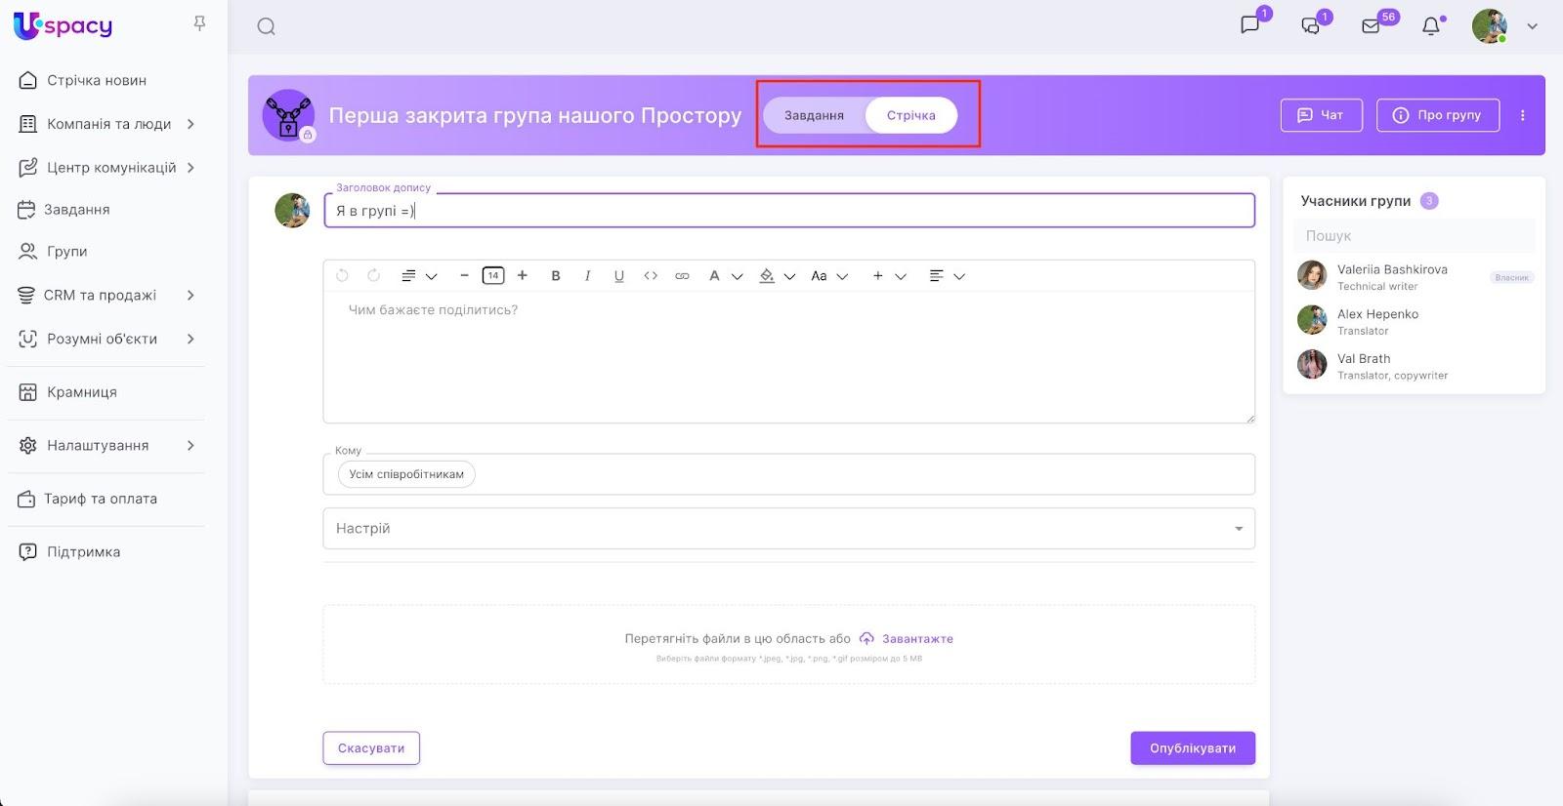Screen dimensions: 1563x806
Task: Decrease font size with minus icon
Action: coord(464,276)
